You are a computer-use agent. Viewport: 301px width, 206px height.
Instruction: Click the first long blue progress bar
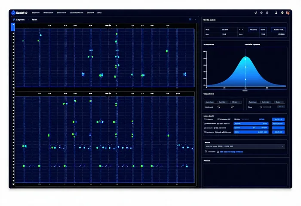tap(251, 124)
